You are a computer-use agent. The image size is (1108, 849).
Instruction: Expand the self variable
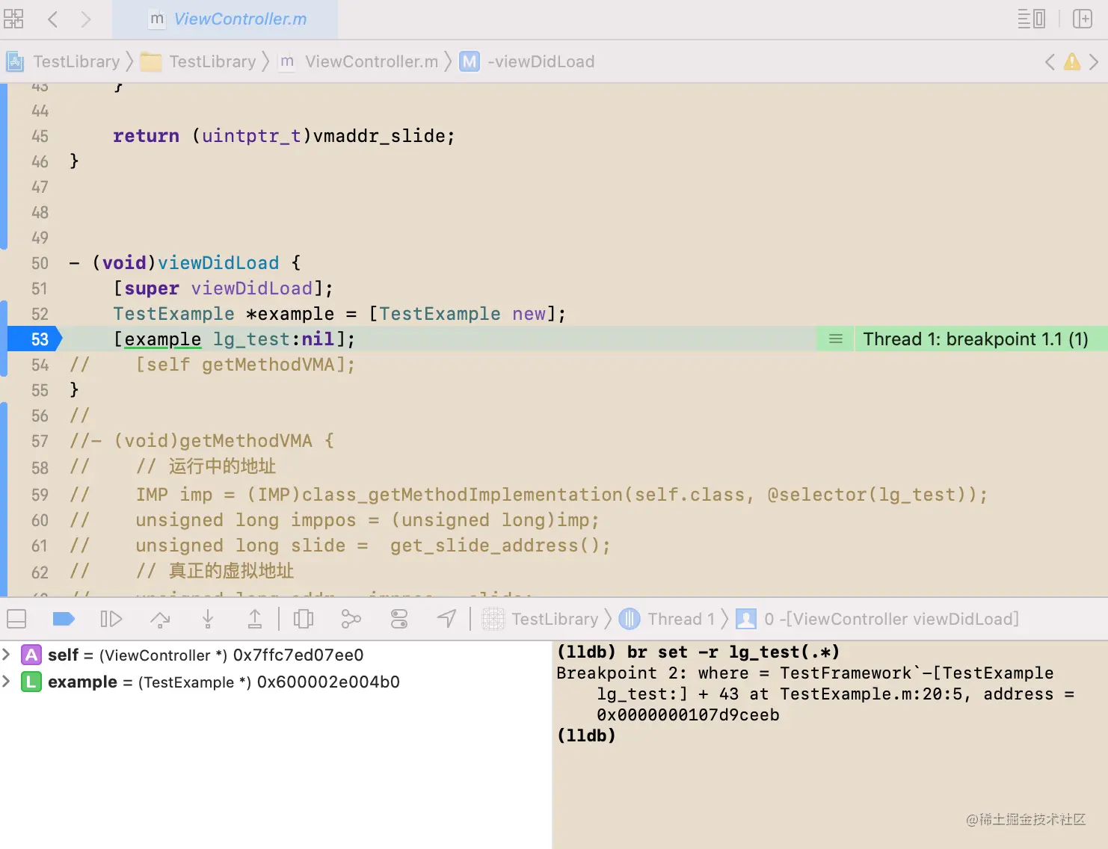(7, 655)
